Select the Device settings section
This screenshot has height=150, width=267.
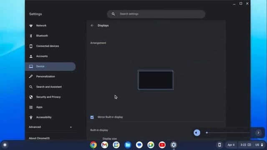click(50, 66)
